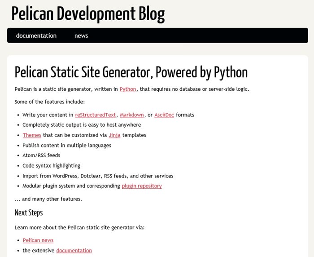Open the news item in the navigation bar
The image size is (314, 257).
[81, 35]
